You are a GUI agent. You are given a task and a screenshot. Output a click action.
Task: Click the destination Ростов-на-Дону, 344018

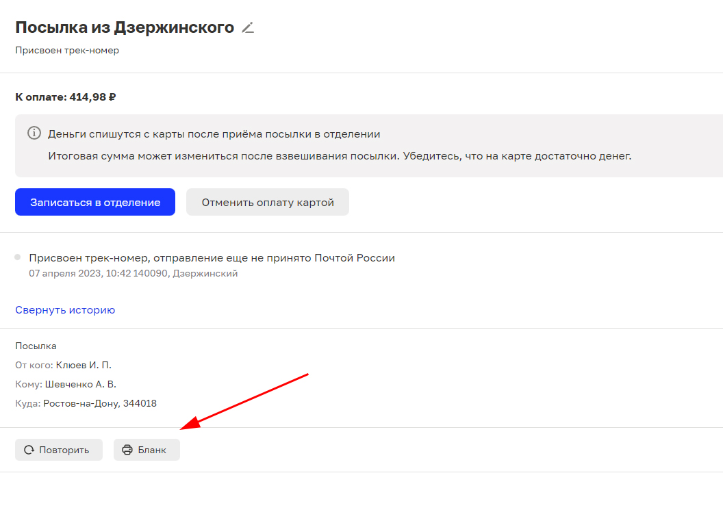(x=100, y=404)
